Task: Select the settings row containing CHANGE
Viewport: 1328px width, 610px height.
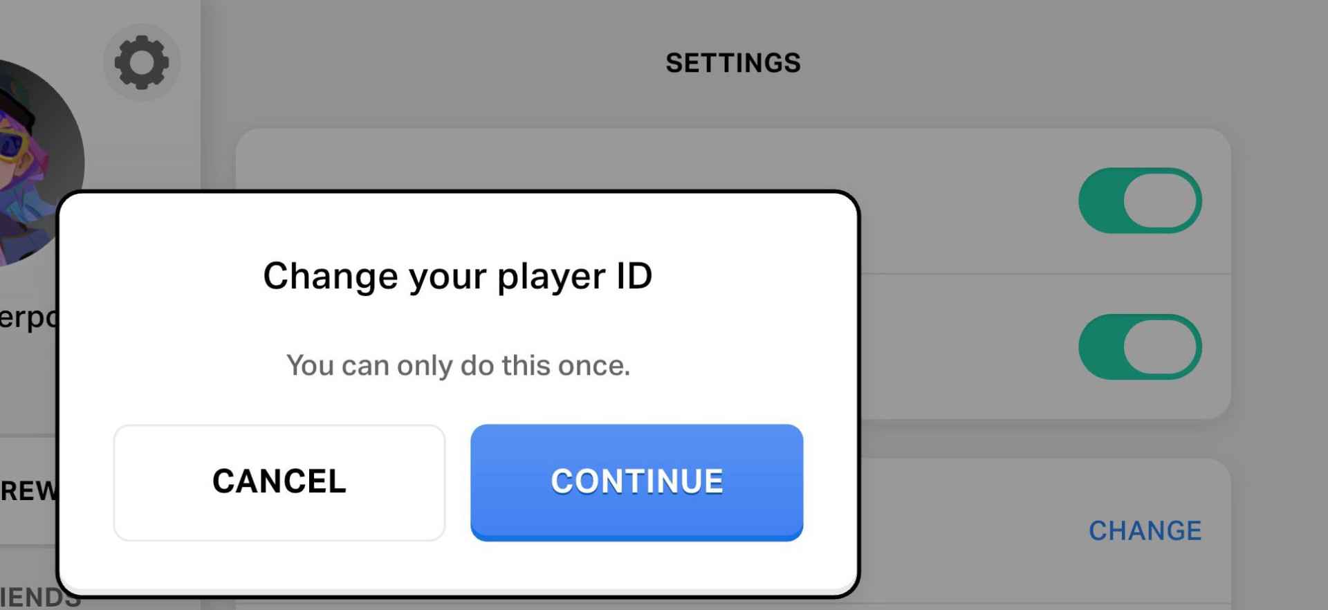Action: 968,530
